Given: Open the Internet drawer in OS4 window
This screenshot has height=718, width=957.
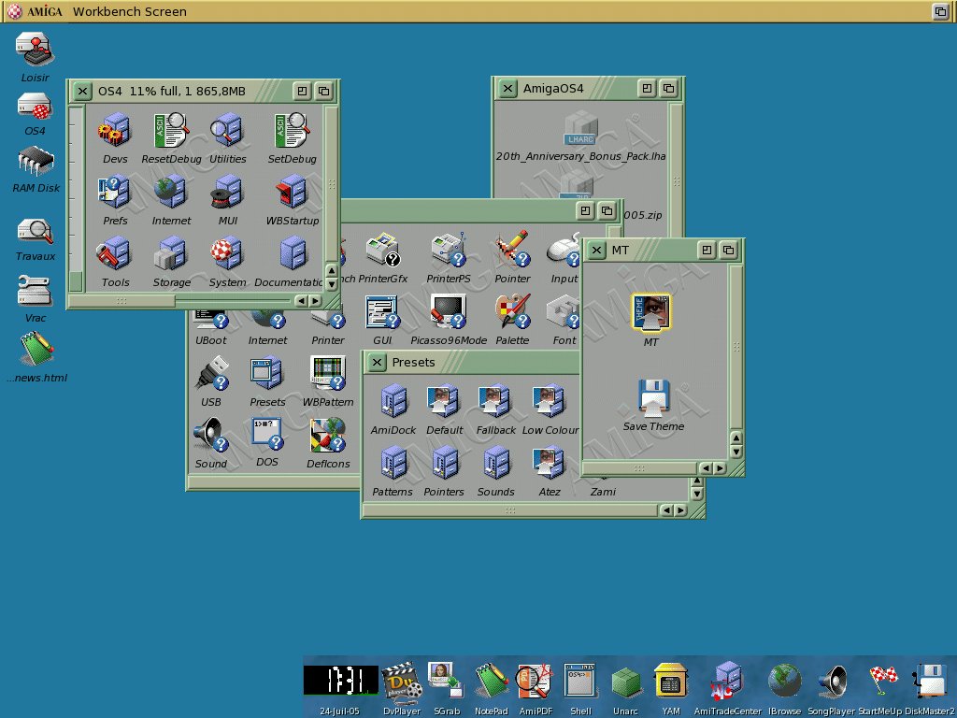Looking at the screenshot, I should pyautogui.click(x=170, y=192).
